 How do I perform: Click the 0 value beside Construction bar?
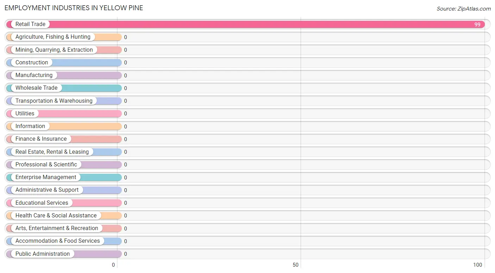pos(125,63)
